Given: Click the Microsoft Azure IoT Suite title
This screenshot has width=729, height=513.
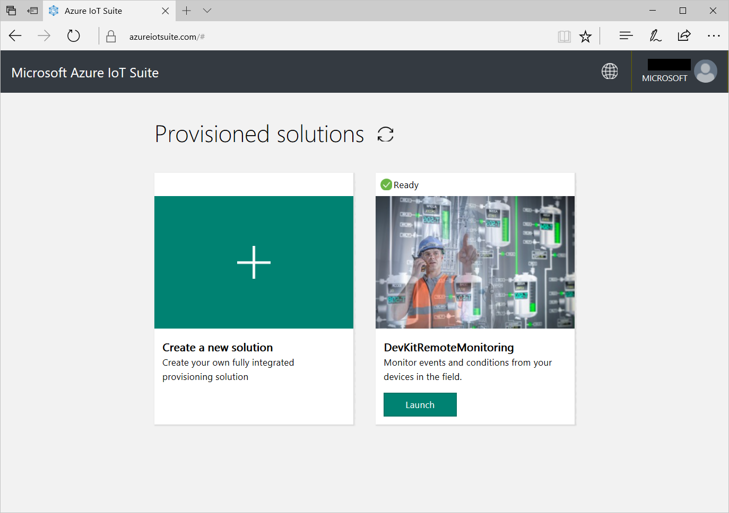Looking at the screenshot, I should click(x=85, y=73).
